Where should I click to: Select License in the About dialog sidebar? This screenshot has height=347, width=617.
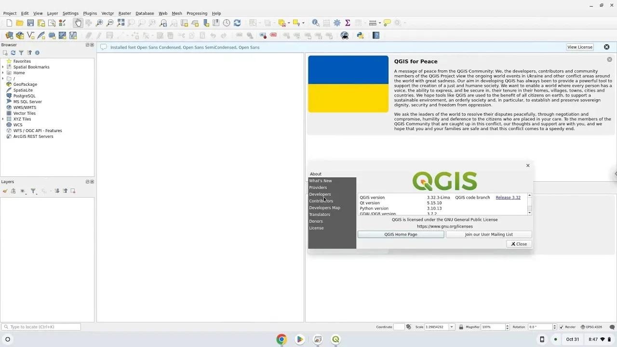point(316,228)
